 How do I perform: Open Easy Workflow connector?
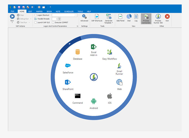click(x=110, y=54)
